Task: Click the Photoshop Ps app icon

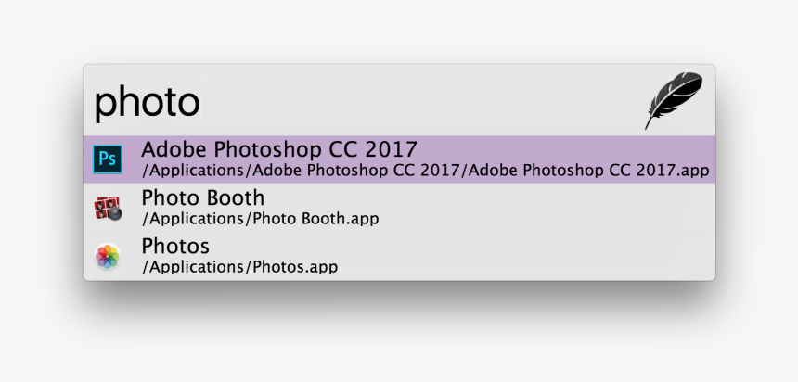Action: (108, 159)
